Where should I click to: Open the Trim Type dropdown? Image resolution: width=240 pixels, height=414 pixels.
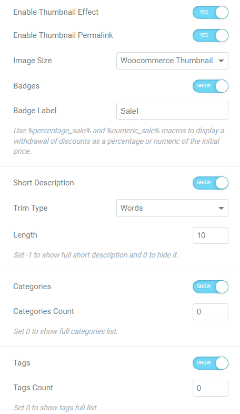[x=172, y=208]
